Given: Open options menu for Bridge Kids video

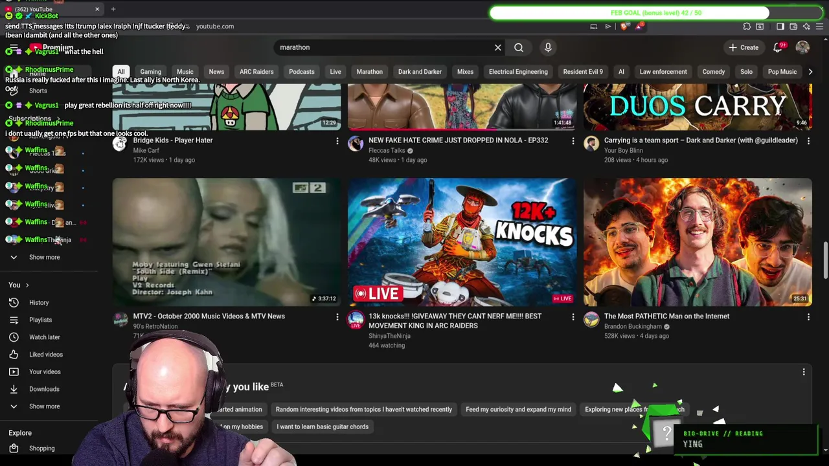Looking at the screenshot, I should coord(337,140).
